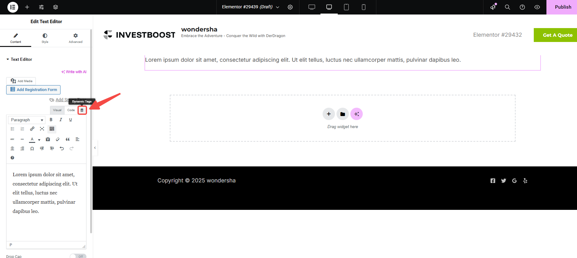The image size is (577, 258).
Task: Toggle the toolbar kitchen sink button
Action: coord(52,129)
